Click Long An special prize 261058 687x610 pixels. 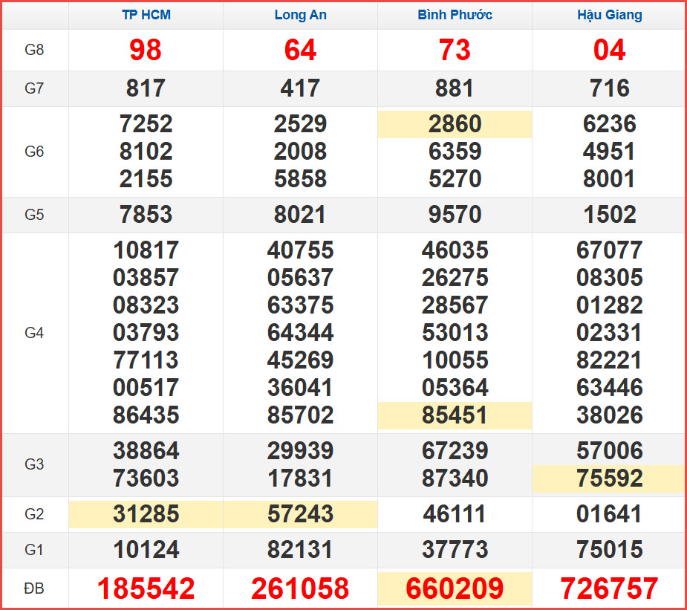pyautogui.click(x=300, y=588)
